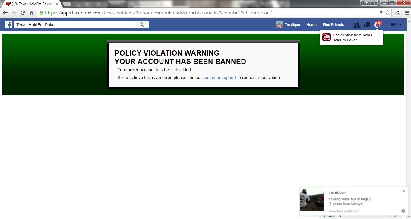Click the Tazdiqon profile picture

click(279, 25)
